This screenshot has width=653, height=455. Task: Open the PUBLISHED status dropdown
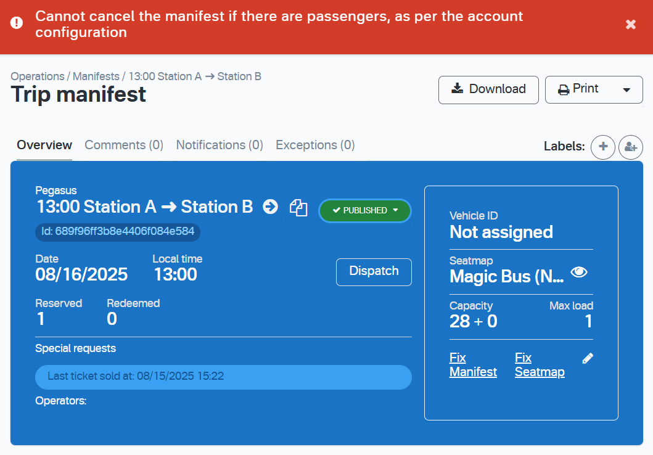click(x=365, y=210)
